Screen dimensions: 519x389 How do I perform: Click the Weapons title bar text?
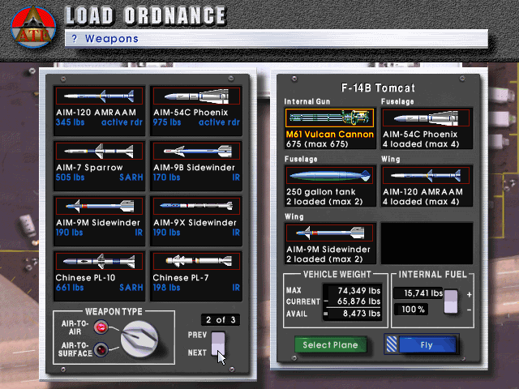pyautogui.click(x=112, y=39)
